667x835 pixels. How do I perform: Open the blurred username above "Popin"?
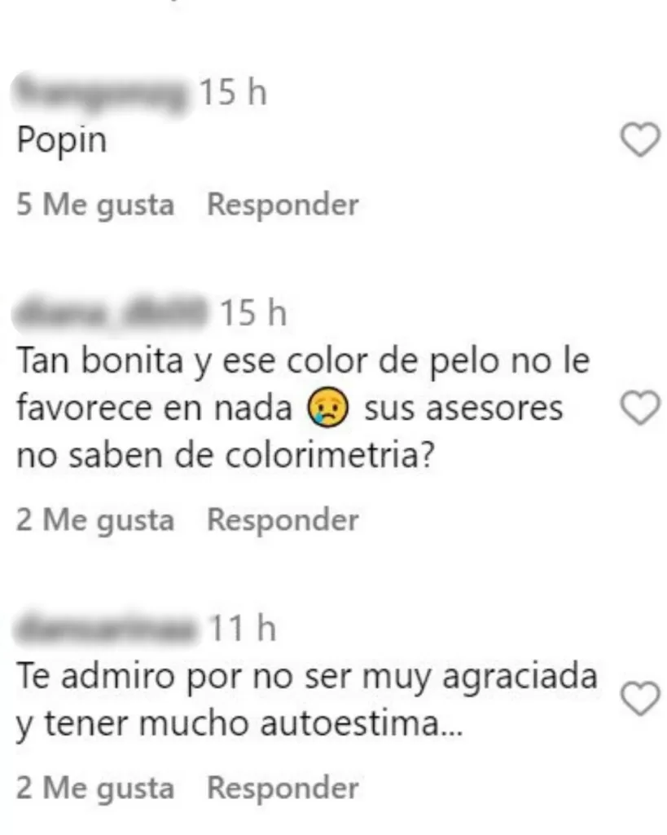coord(102,95)
